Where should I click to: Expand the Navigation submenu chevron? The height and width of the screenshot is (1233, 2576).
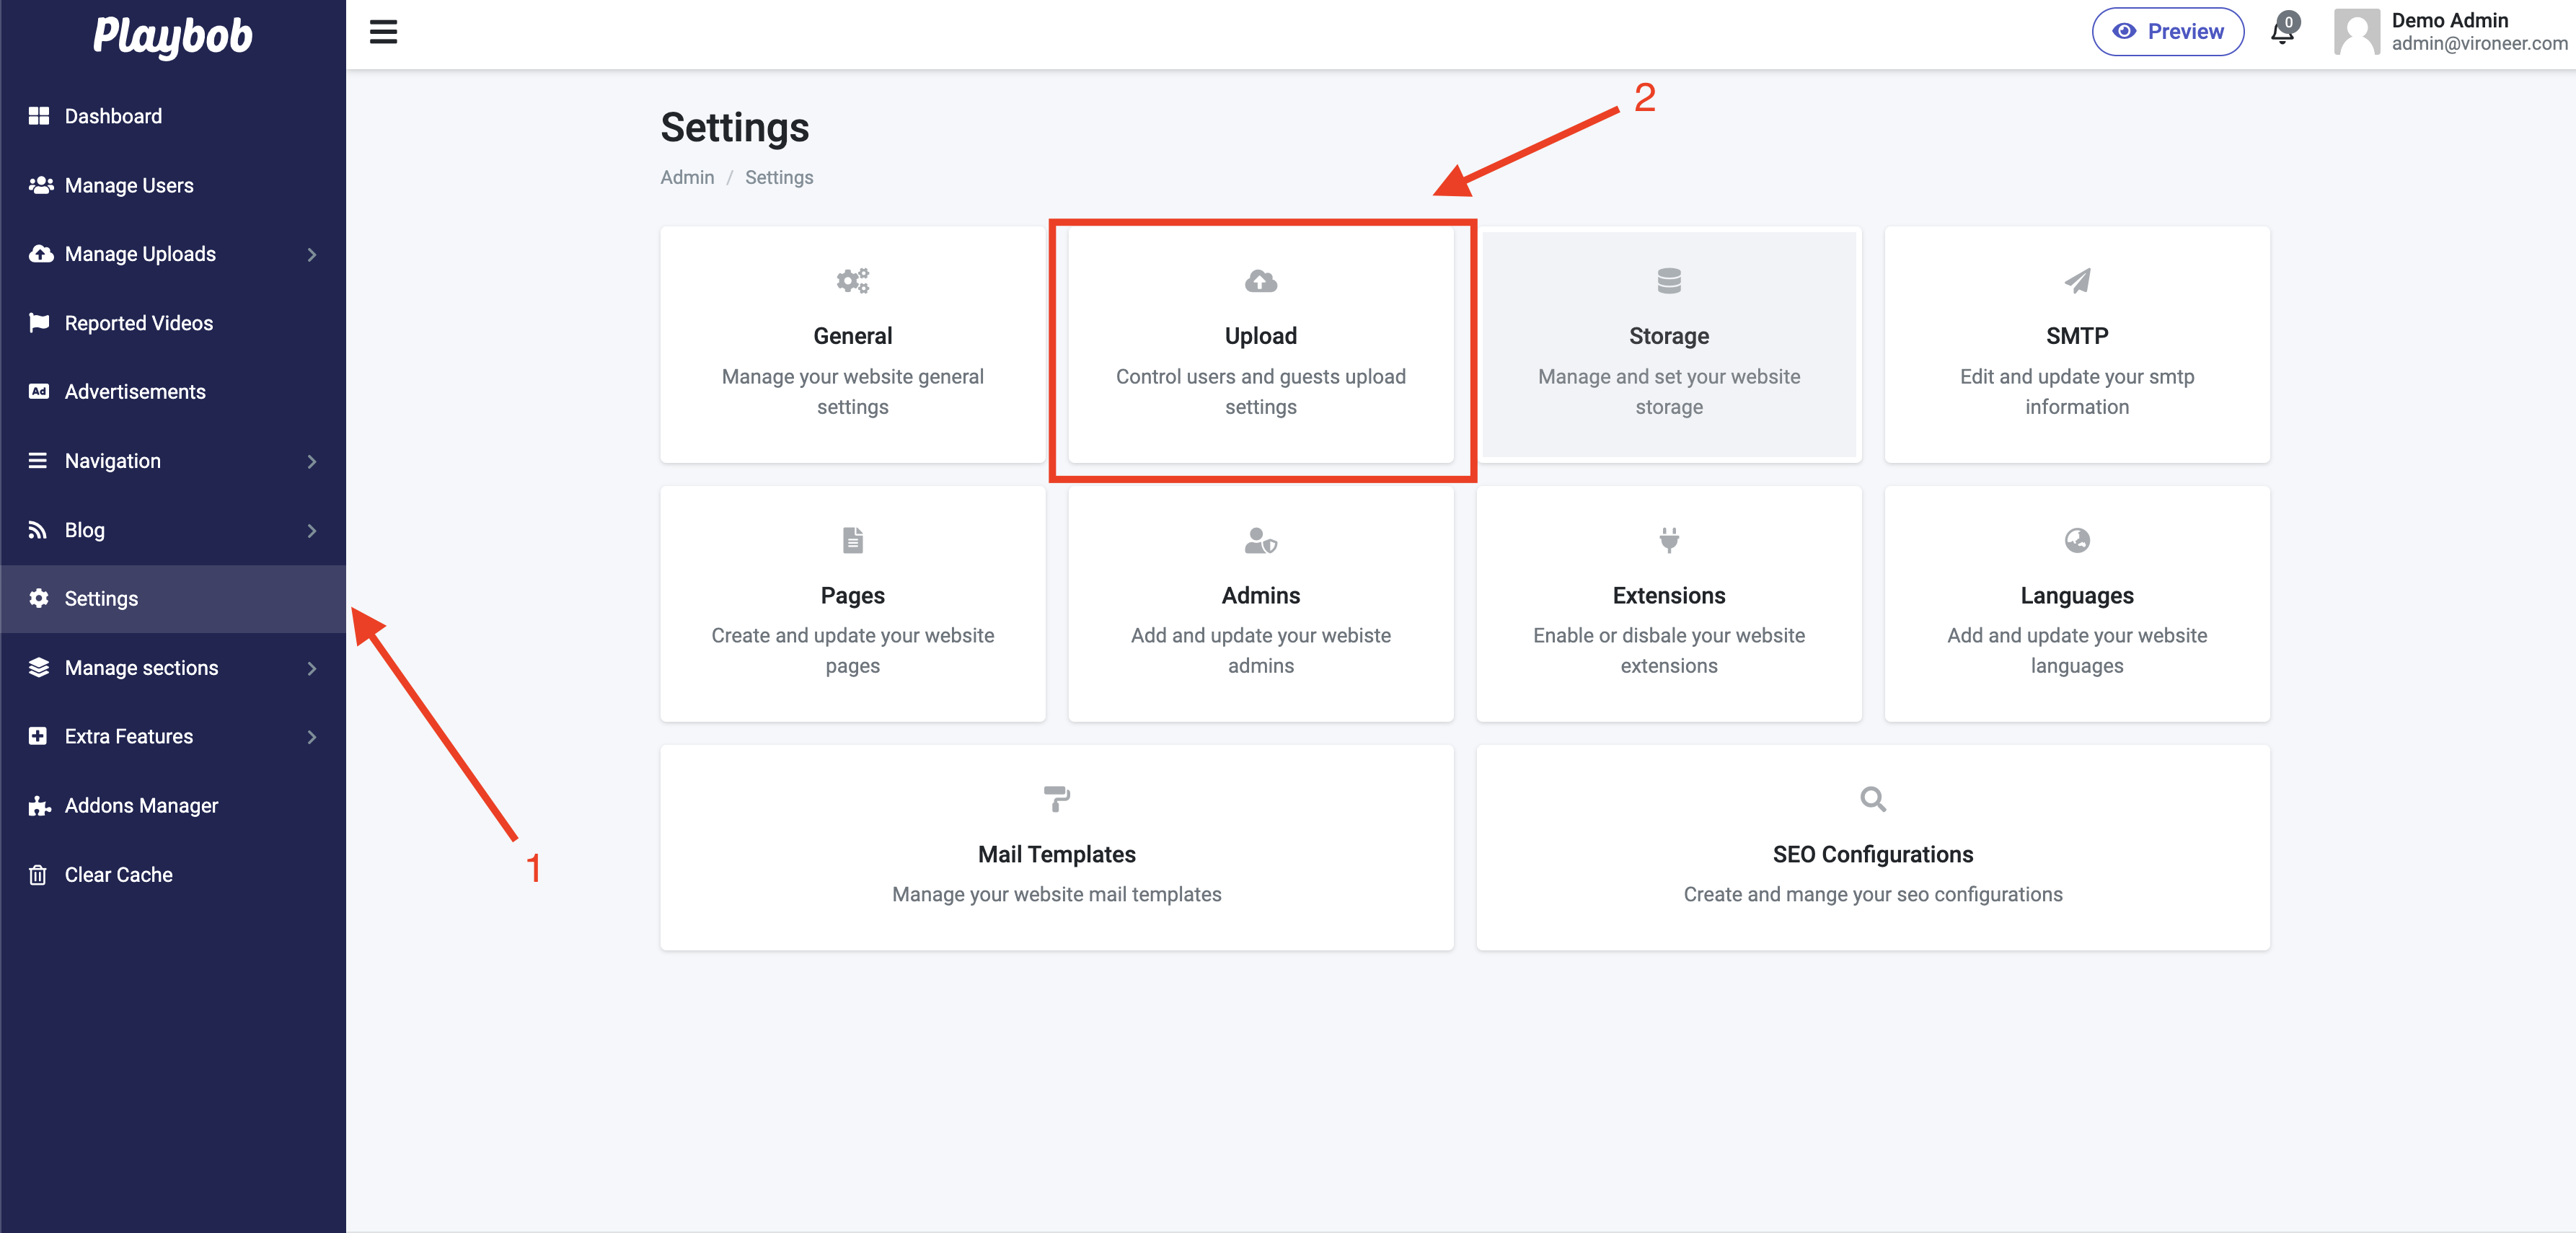point(312,462)
